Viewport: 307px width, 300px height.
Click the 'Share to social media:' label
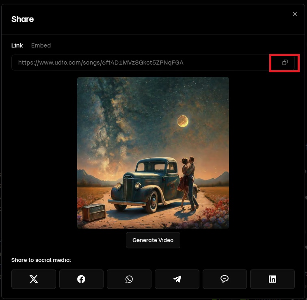click(x=41, y=260)
